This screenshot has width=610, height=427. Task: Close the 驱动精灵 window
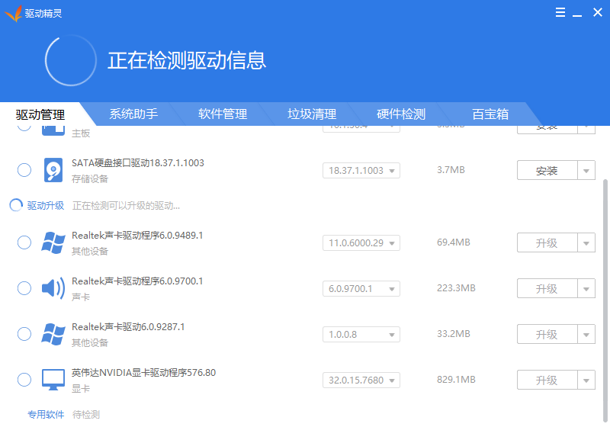pos(598,12)
